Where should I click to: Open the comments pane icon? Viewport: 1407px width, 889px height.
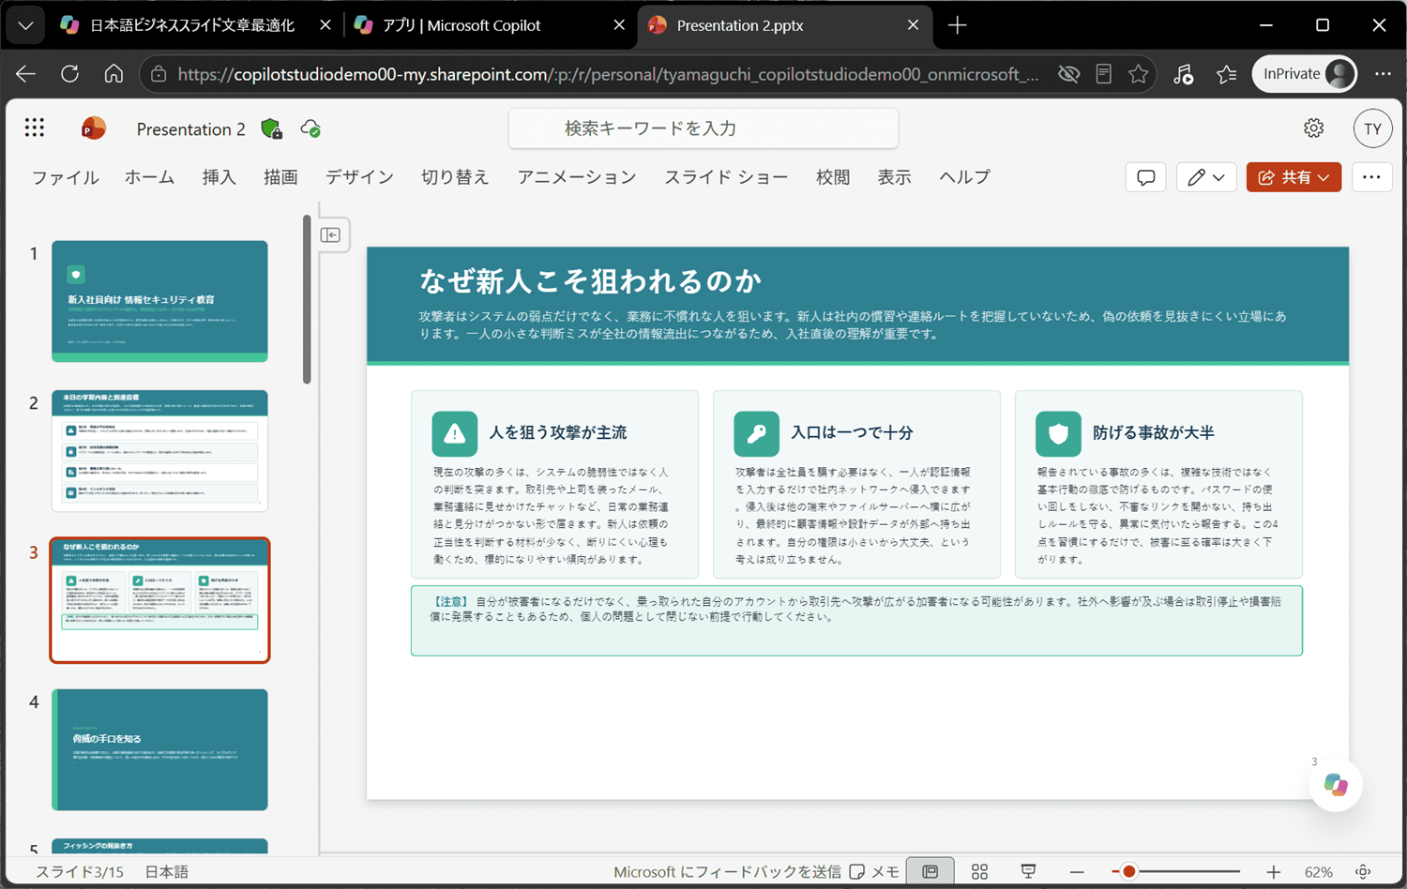click(x=1145, y=177)
